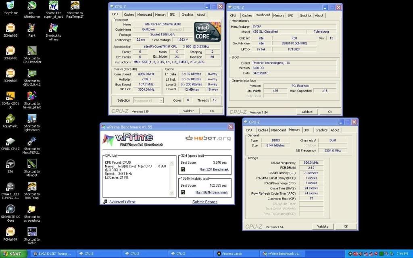Open the GIGABYTE OC Guru icon

coord(10,210)
